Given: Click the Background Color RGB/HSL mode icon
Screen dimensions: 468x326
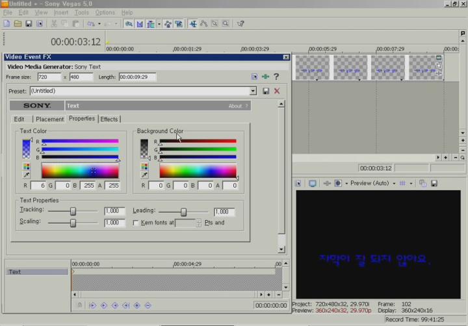Looking at the screenshot, I should (144, 166).
